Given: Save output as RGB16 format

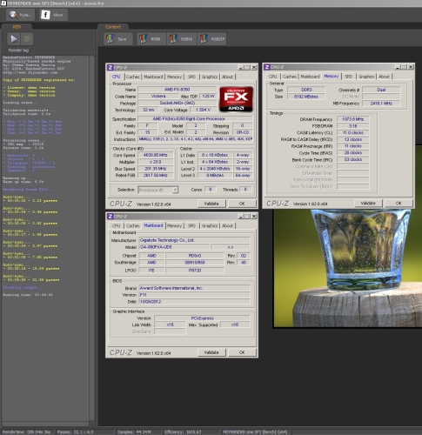Looking at the screenshot, I should pyautogui.click(x=182, y=39).
